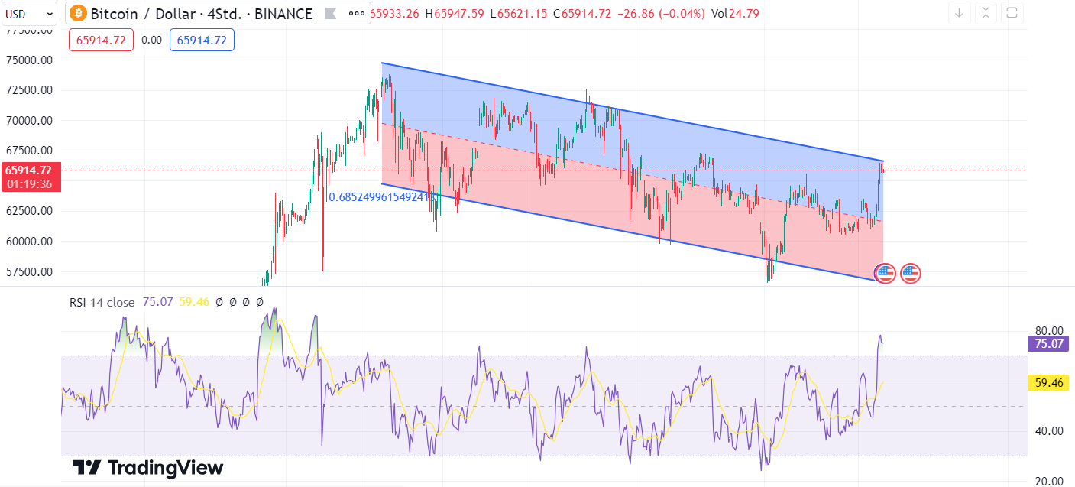This screenshot has height=487, width=1075.
Task: Click the down-arrow move pane icon
Action: (960, 13)
